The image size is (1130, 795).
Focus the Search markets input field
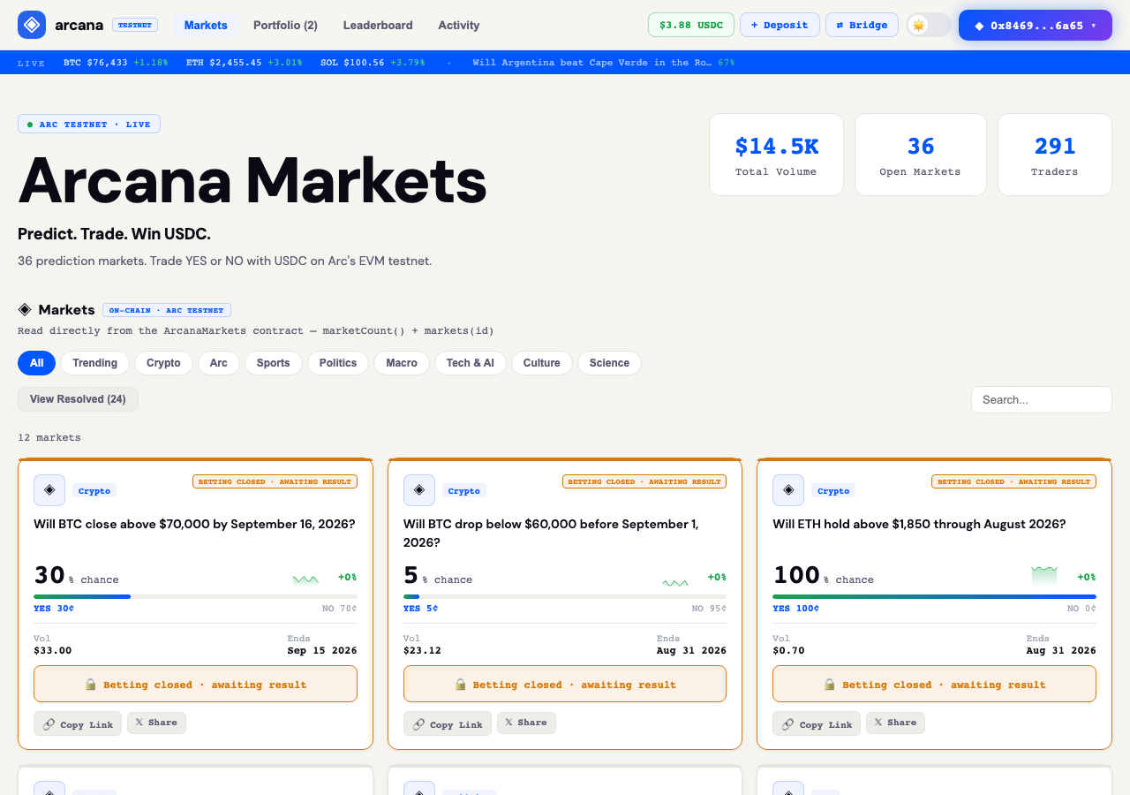pyautogui.click(x=1042, y=399)
